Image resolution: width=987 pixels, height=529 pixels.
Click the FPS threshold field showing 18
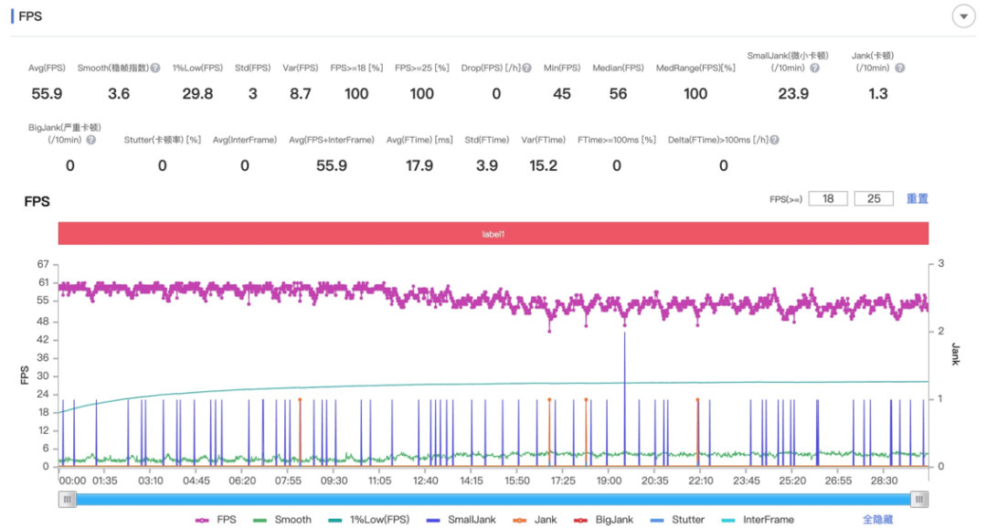click(827, 198)
